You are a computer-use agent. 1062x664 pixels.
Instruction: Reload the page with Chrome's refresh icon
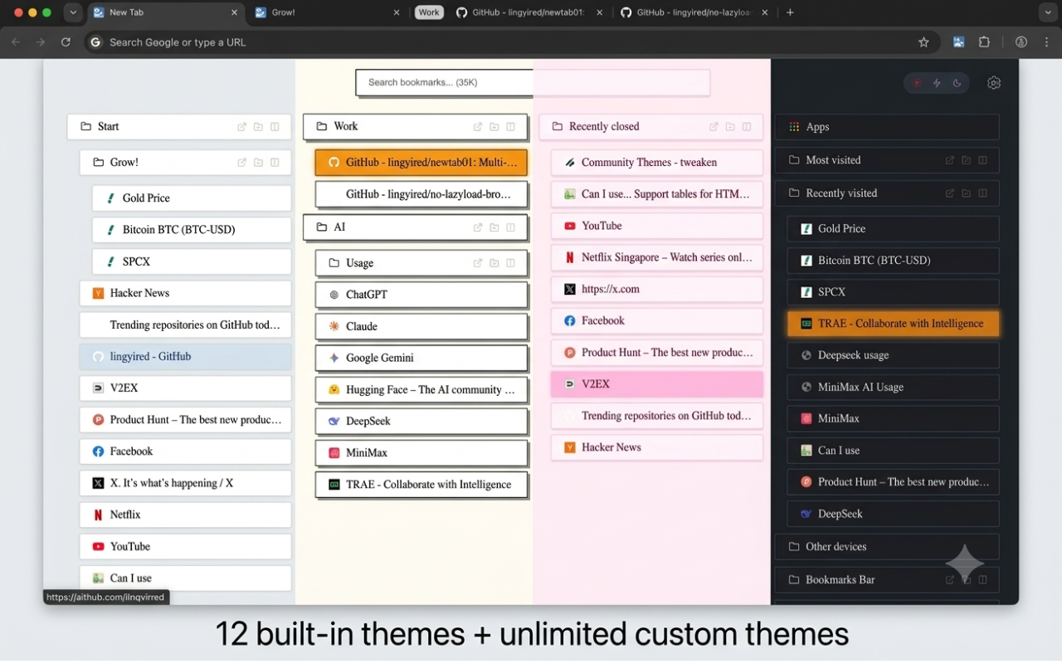click(66, 42)
